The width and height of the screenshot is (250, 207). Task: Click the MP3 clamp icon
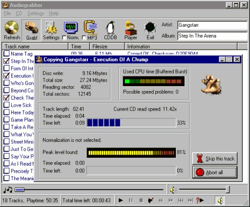point(90,27)
